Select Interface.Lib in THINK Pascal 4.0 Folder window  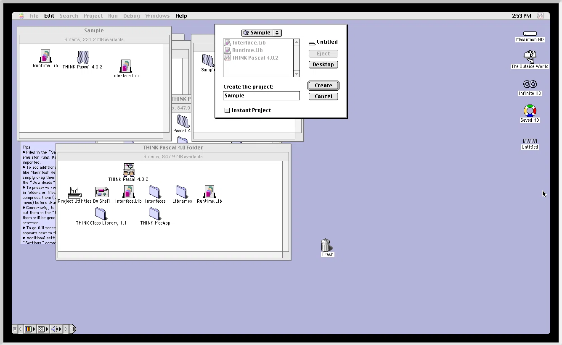point(128,192)
